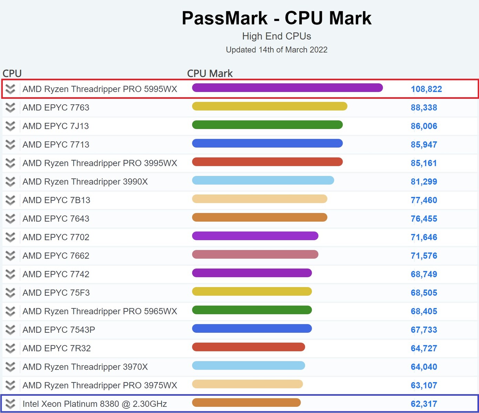
Task: Expand details for AMD EPYC 7J13
Action: [11, 126]
